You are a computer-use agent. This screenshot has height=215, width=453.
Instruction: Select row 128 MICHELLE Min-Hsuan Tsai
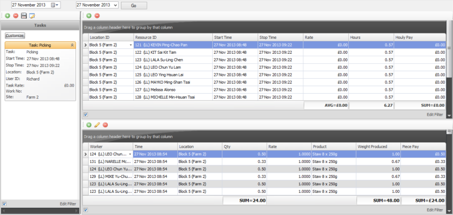[x=264, y=97]
